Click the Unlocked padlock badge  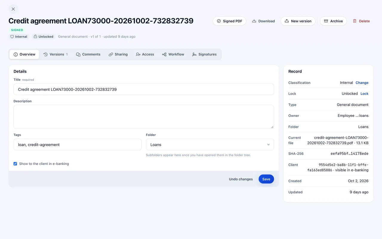pos(44,36)
